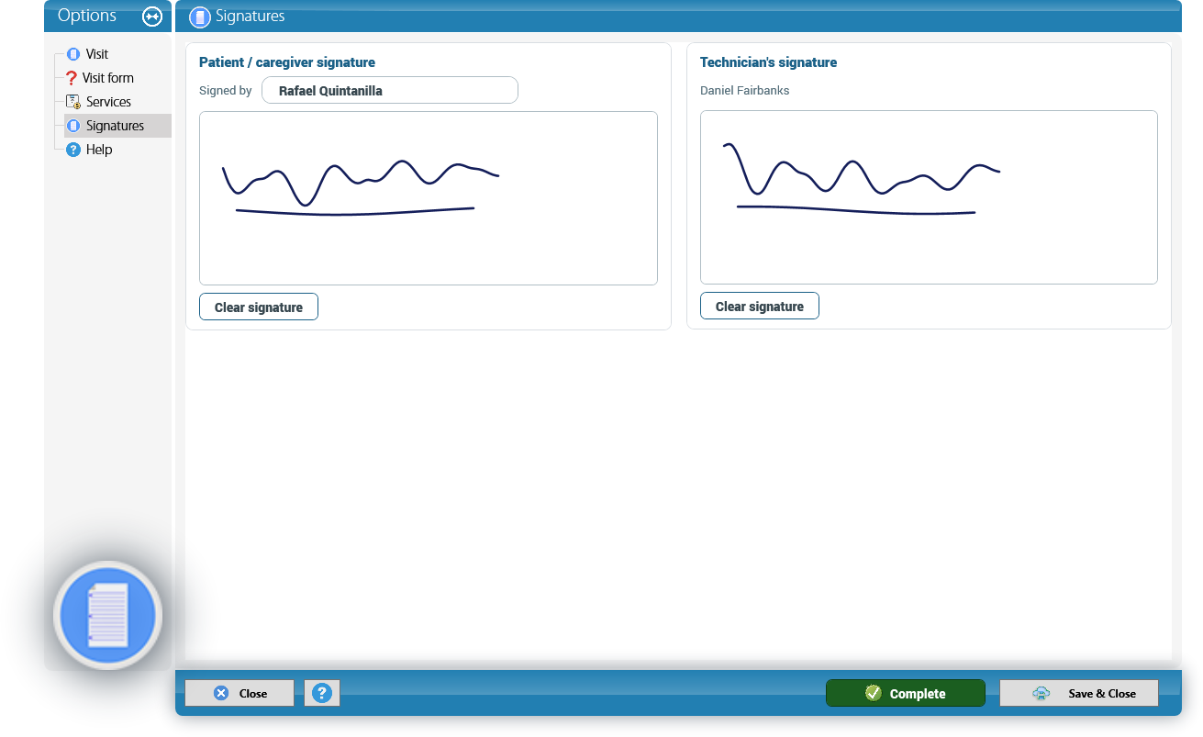Image resolution: width=1203 pixels, height=737 pixels.
Task: Click the Save & Close button
Action: 1079,693
